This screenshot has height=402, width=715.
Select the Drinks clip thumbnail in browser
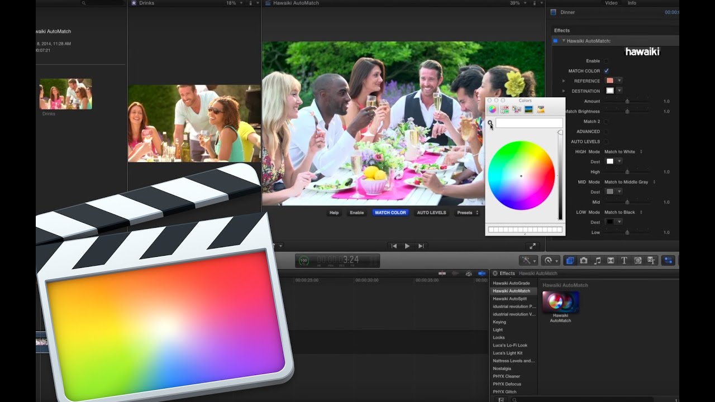(65, 94)
